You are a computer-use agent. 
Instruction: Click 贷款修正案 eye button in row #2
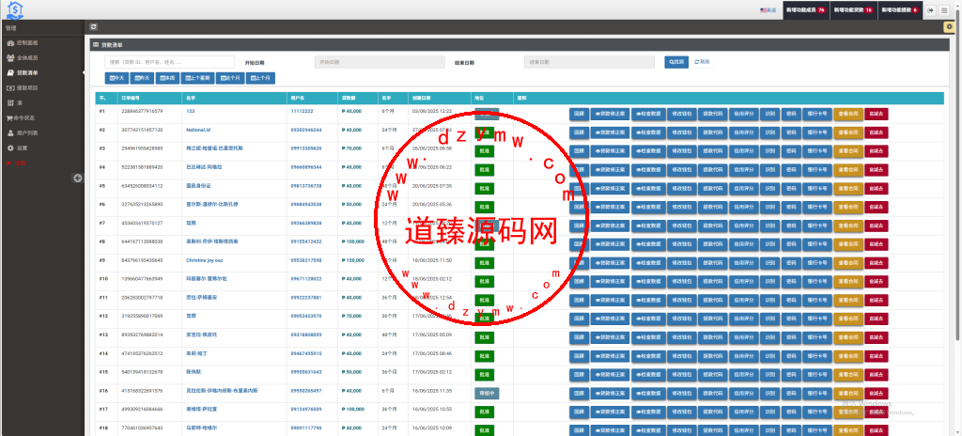(610, 132)
